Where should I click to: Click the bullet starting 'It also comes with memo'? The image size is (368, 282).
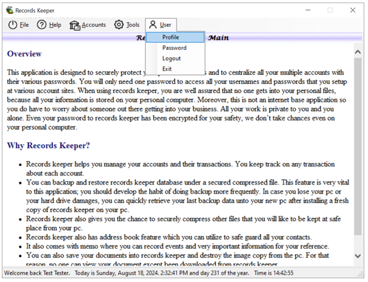pyautogui.click(x=177, y=246)
